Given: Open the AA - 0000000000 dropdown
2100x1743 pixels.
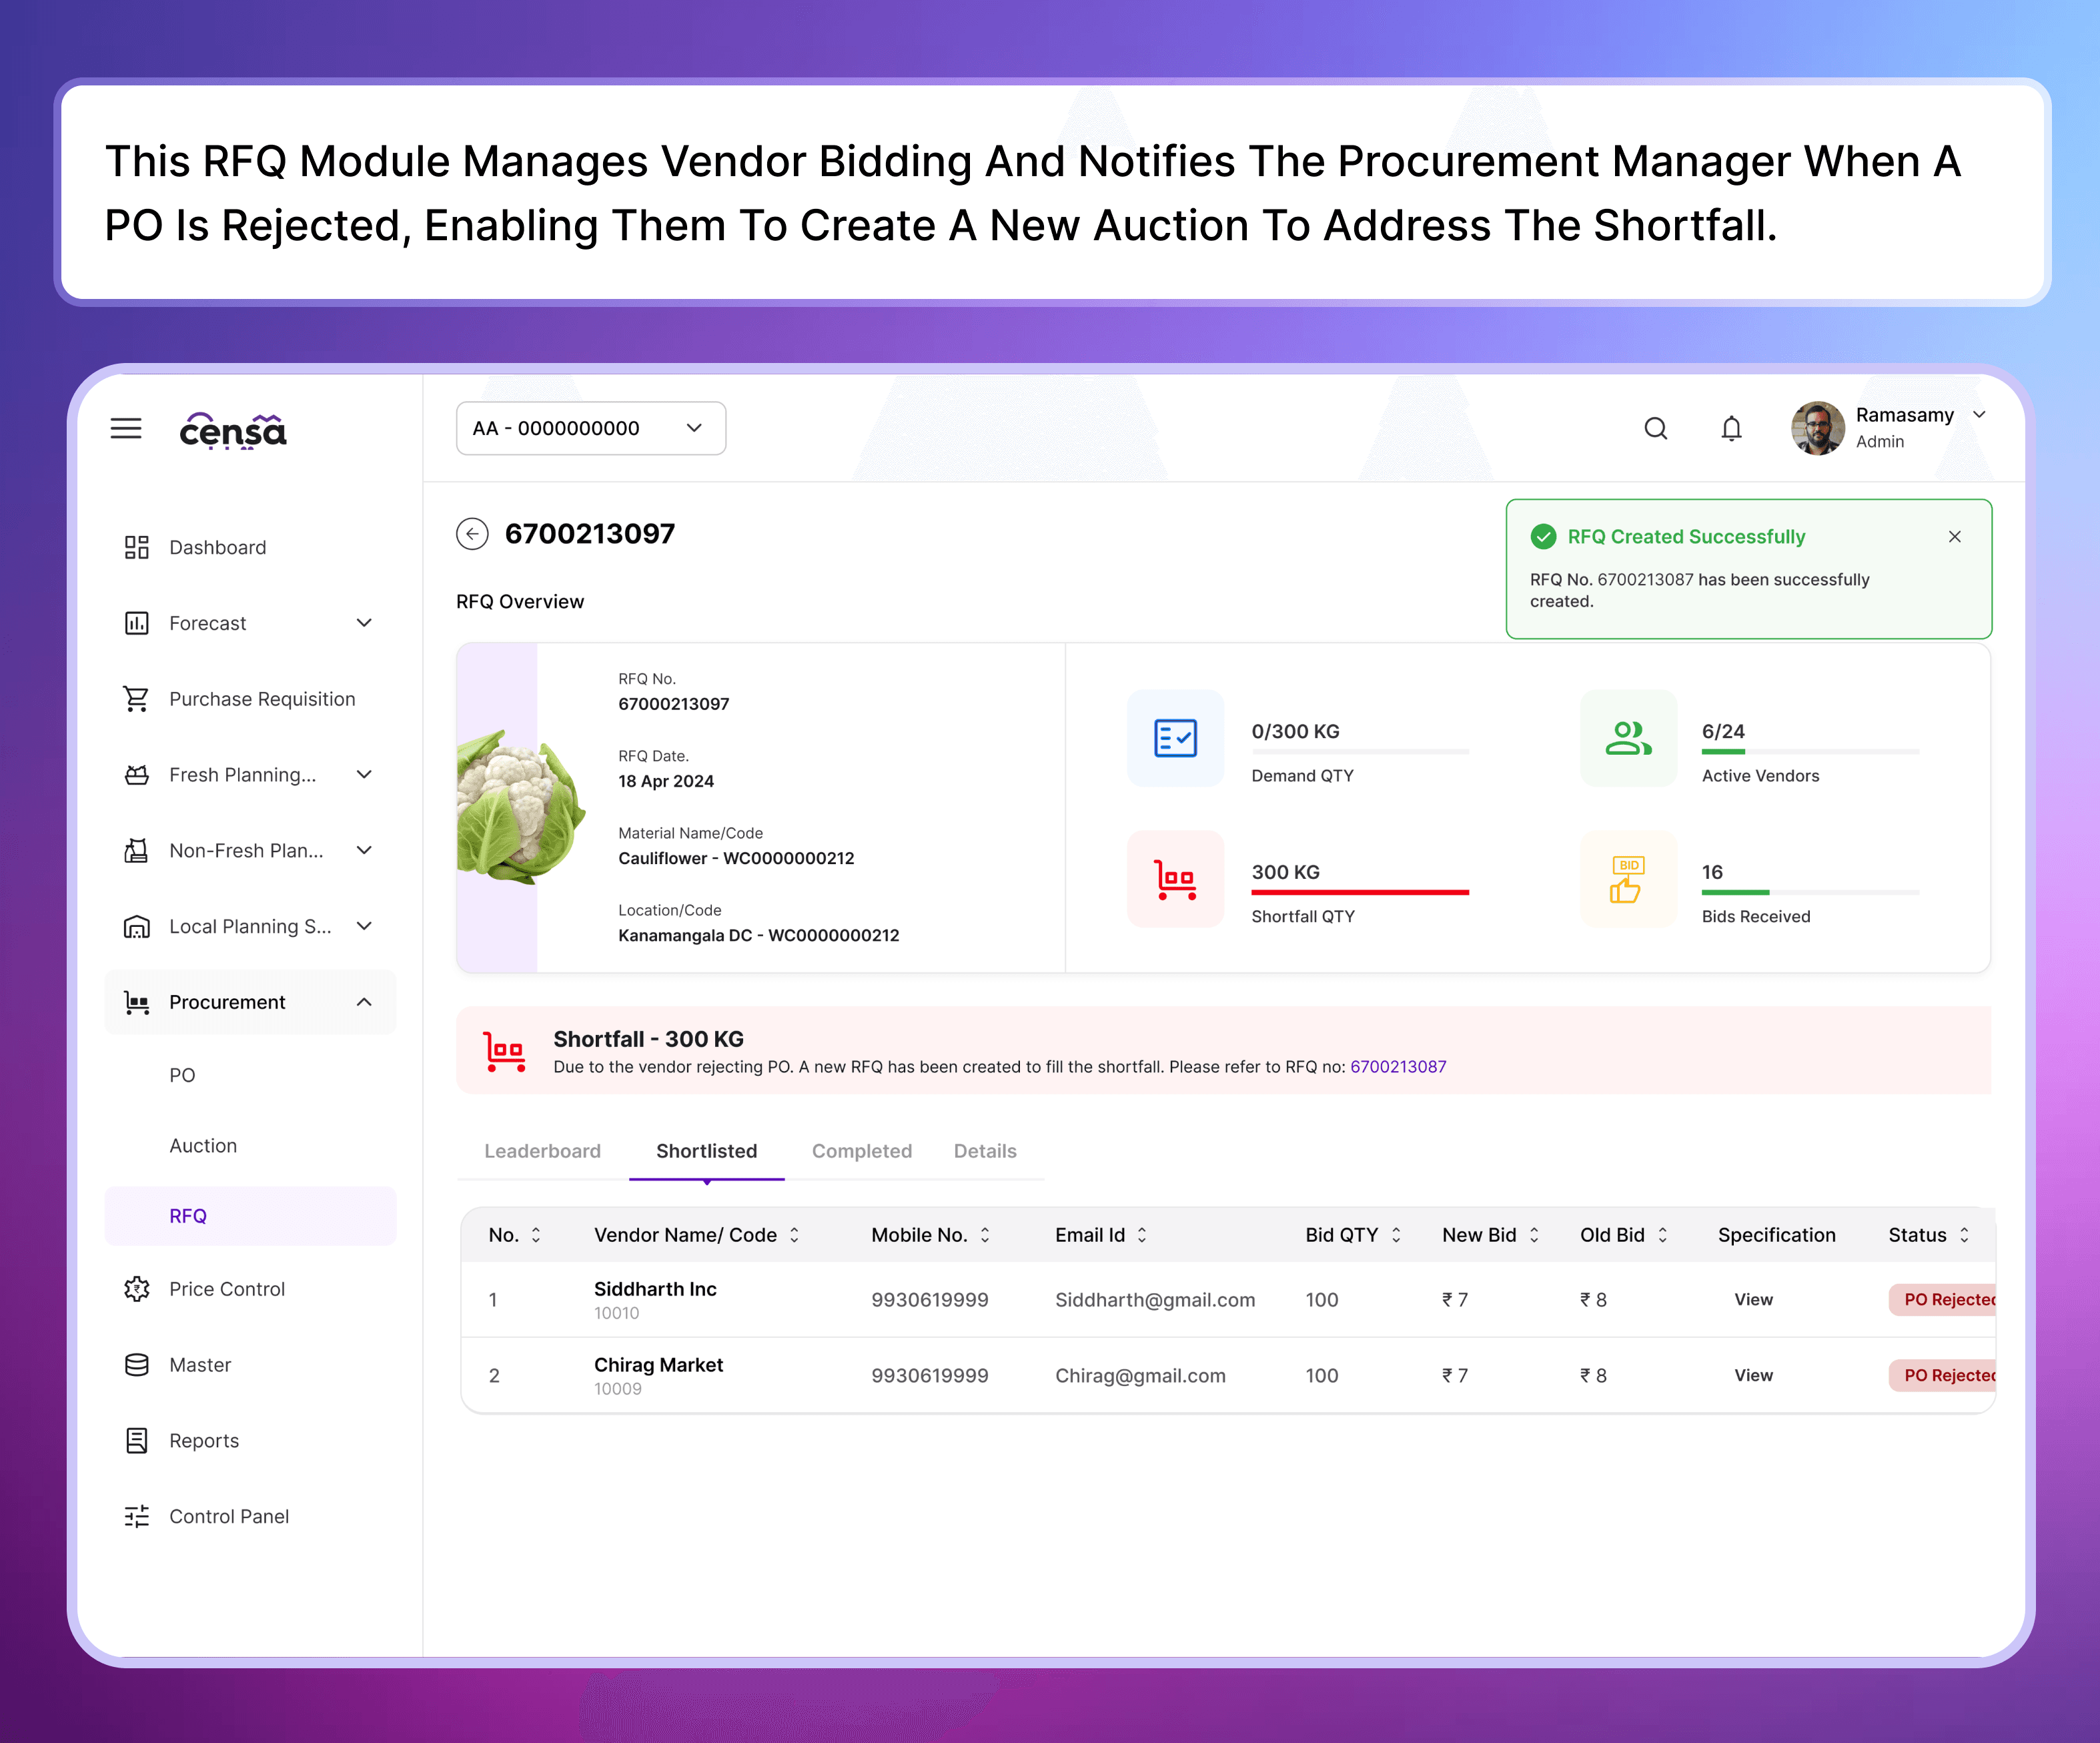Looking at the screenshot, I should [590, 428].
